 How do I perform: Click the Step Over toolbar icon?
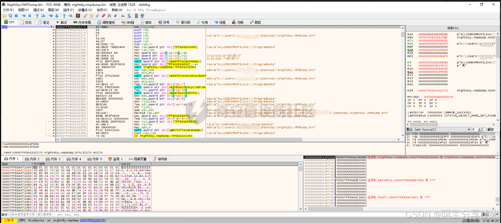pos(43,16)
